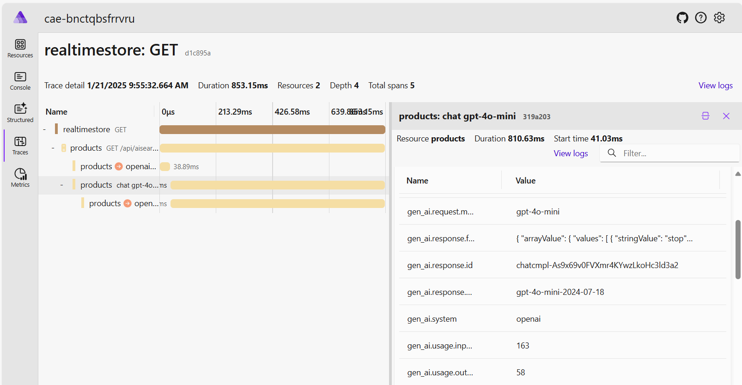Viewport: 742px width, 385px height.
Task: Click the Duration 853.15ms trace summary
Action: coord(233,86)
